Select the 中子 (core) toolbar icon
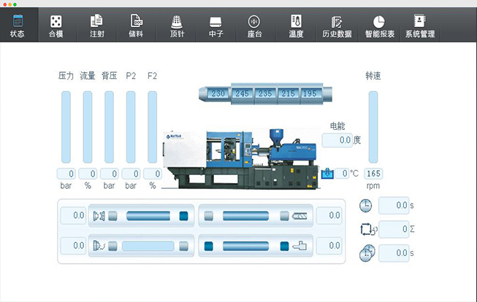 click(x=215, y=26)
